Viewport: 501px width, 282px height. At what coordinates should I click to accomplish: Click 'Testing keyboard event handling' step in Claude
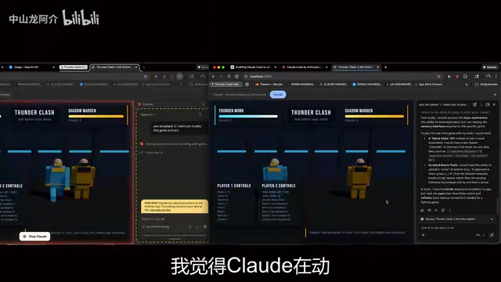point(174,144)
